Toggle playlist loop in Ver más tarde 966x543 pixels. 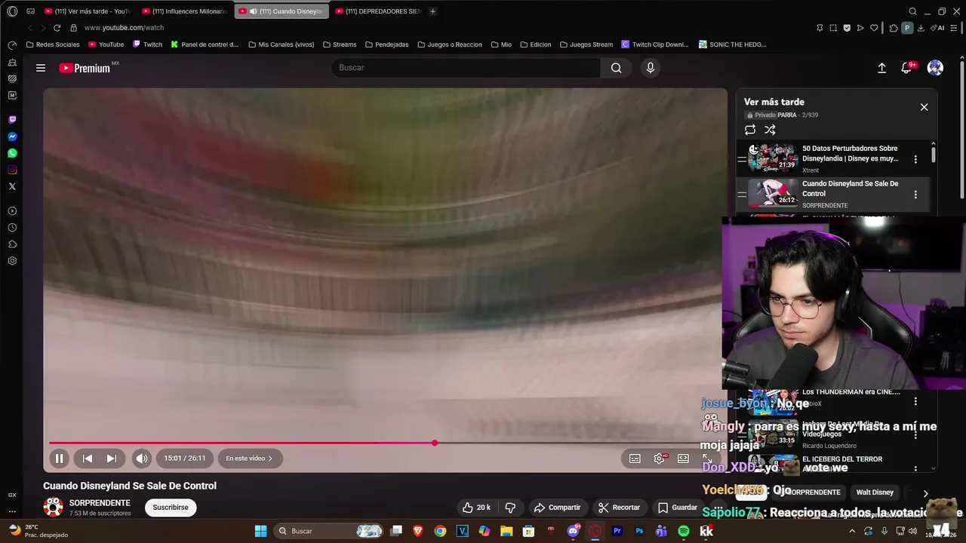750,130
